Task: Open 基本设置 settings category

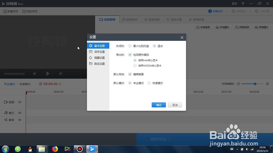Action: coord(98,46)
